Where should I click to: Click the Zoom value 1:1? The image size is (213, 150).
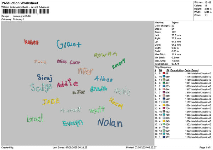206,15
